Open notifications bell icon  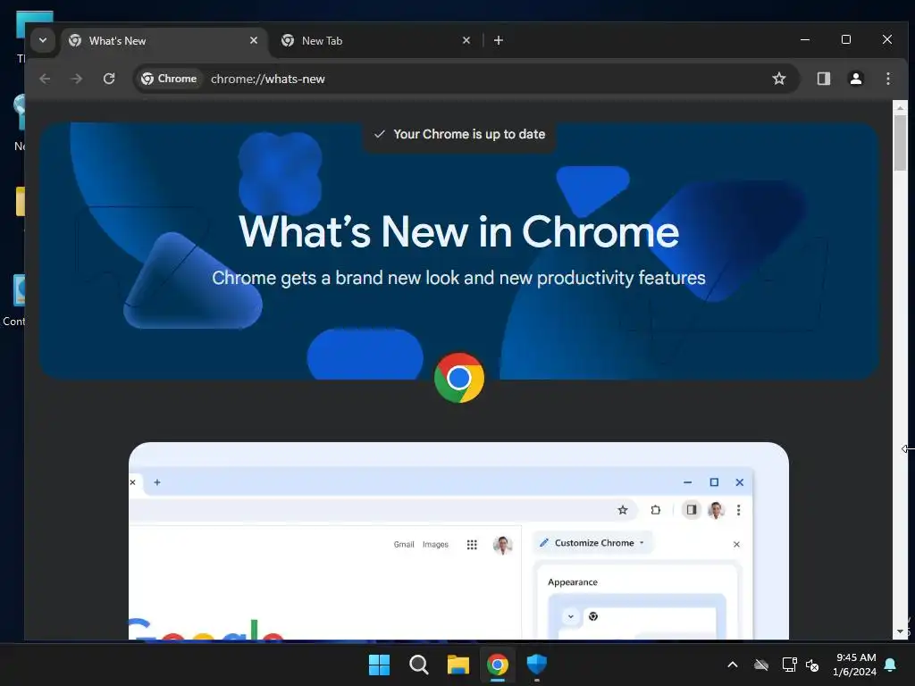(x=890, y=665)
